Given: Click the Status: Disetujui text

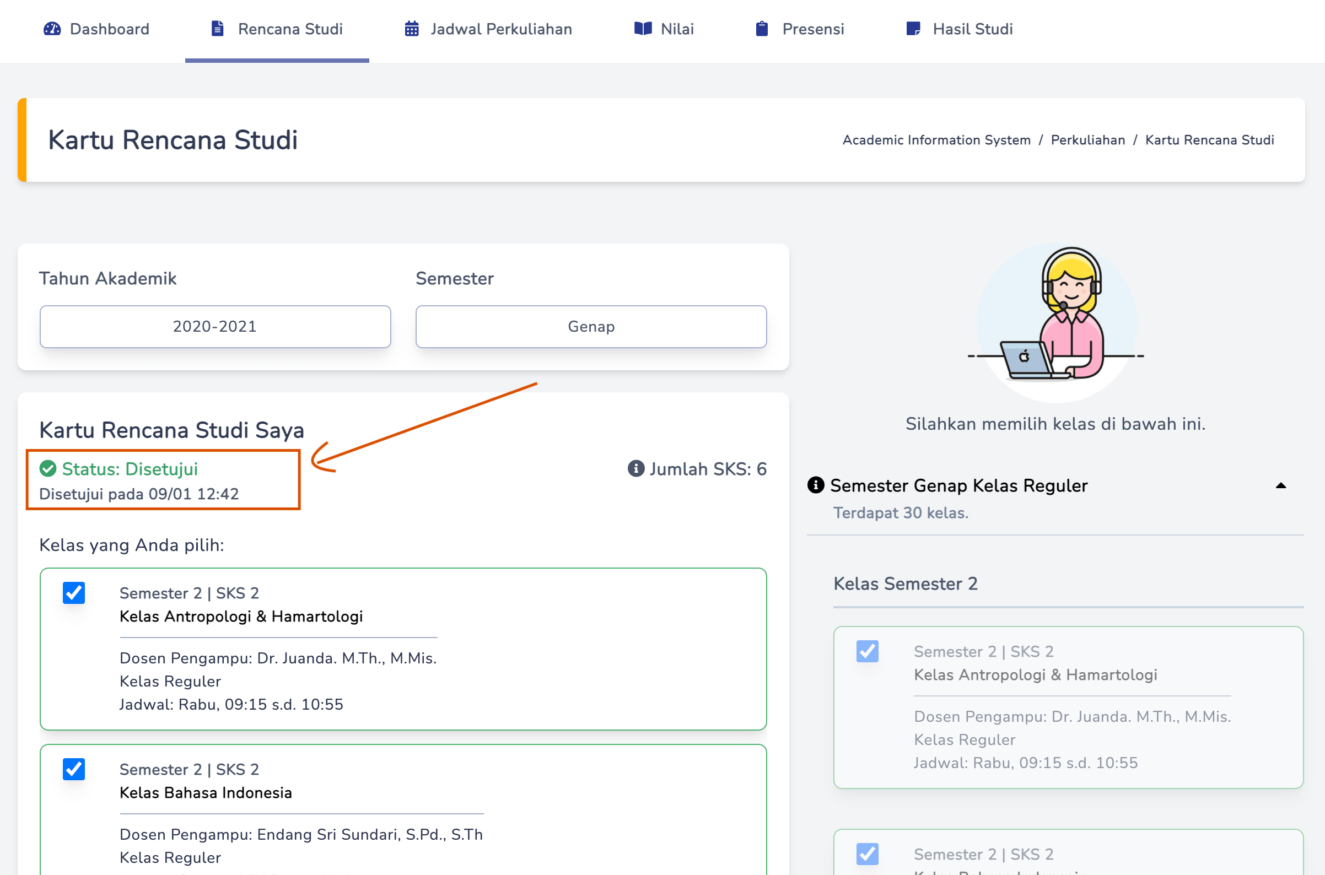Looking at the screenshot, I should coord(130,469).
